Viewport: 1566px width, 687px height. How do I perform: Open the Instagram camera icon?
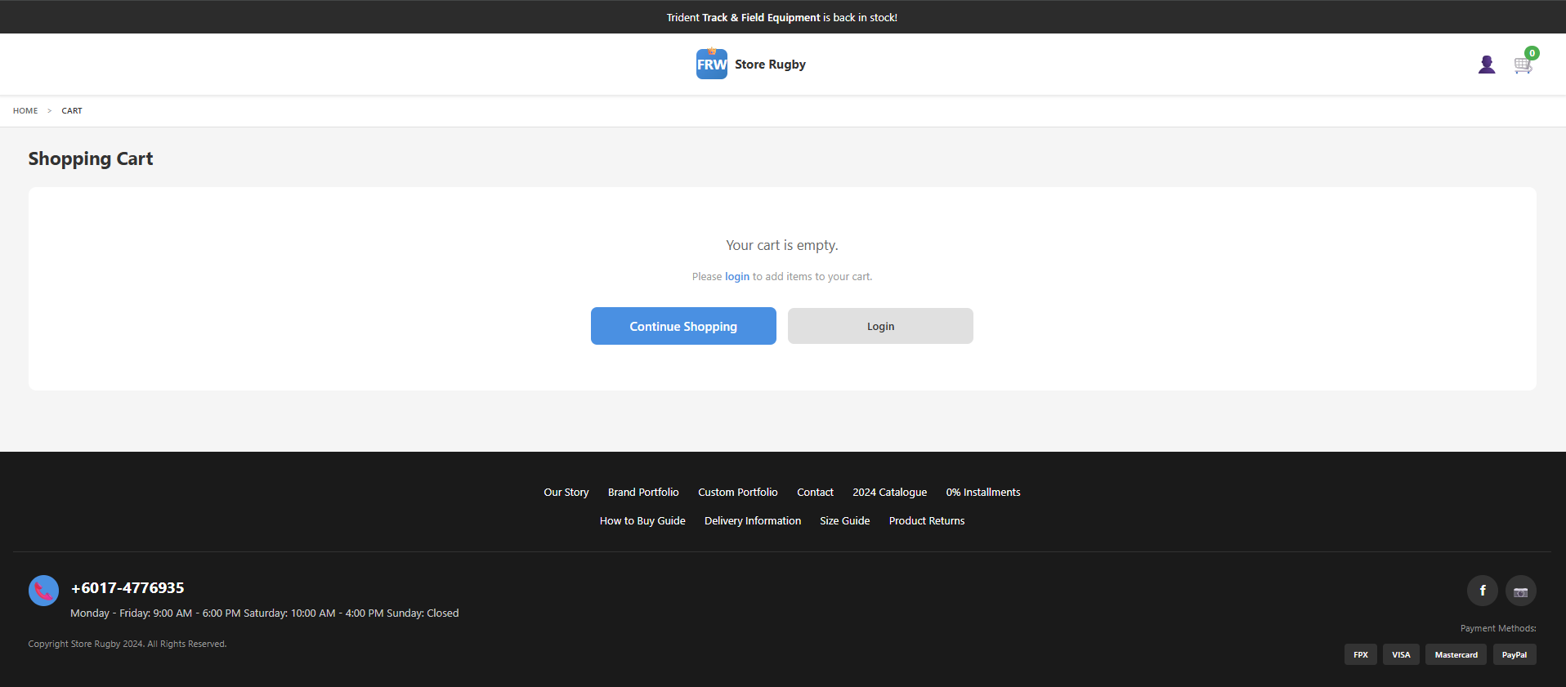1520,591
